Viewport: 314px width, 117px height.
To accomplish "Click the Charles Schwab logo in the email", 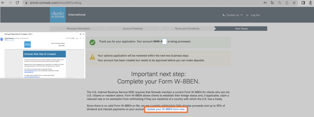I will click(27, 44).
